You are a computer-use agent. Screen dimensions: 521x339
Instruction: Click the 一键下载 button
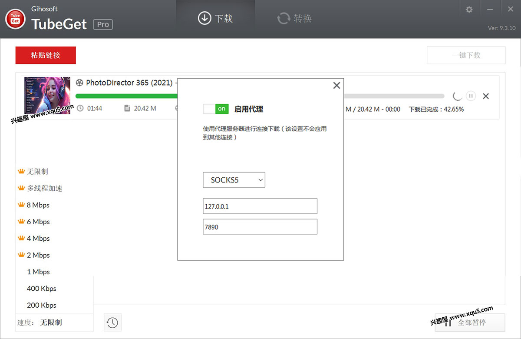[466, 55]
